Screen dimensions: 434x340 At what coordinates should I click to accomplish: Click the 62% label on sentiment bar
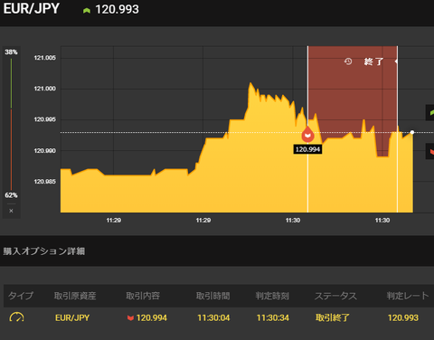tap(11, 195)
